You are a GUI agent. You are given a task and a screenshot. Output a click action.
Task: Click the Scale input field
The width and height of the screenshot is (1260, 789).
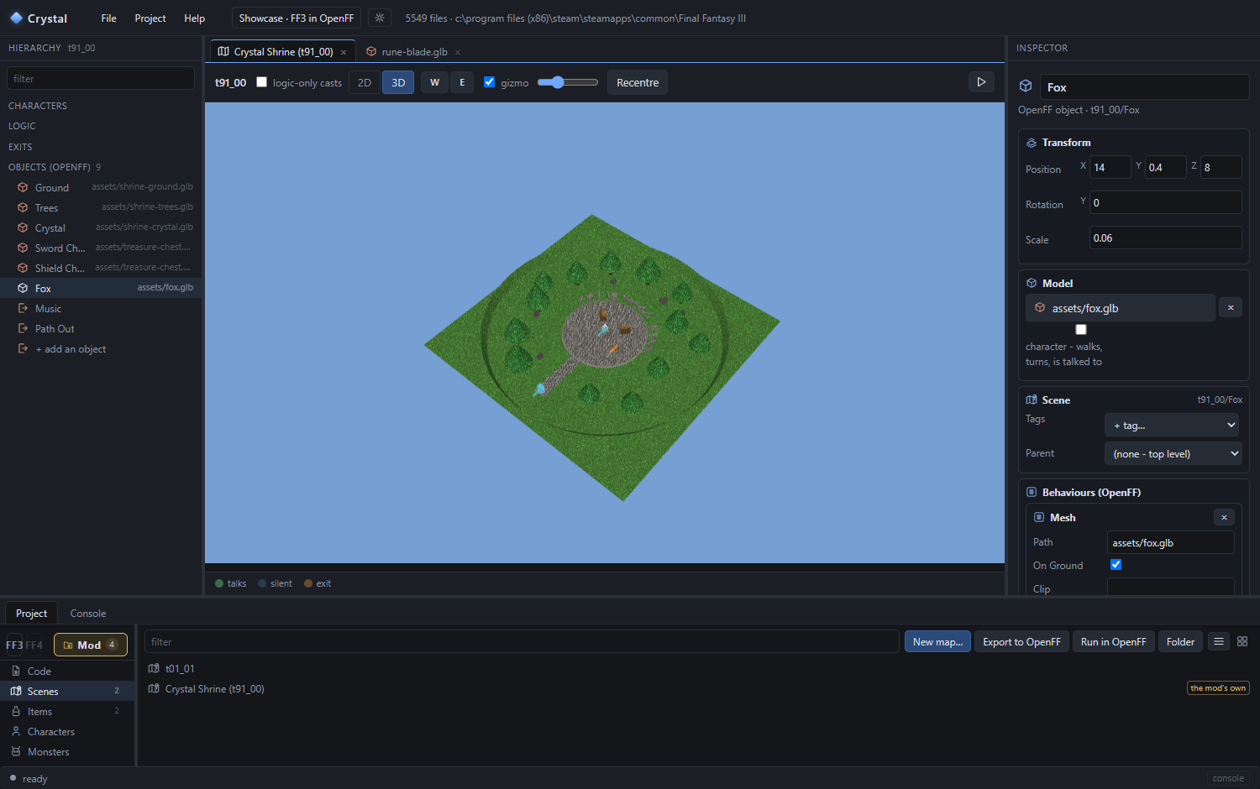coord(1165,238)
